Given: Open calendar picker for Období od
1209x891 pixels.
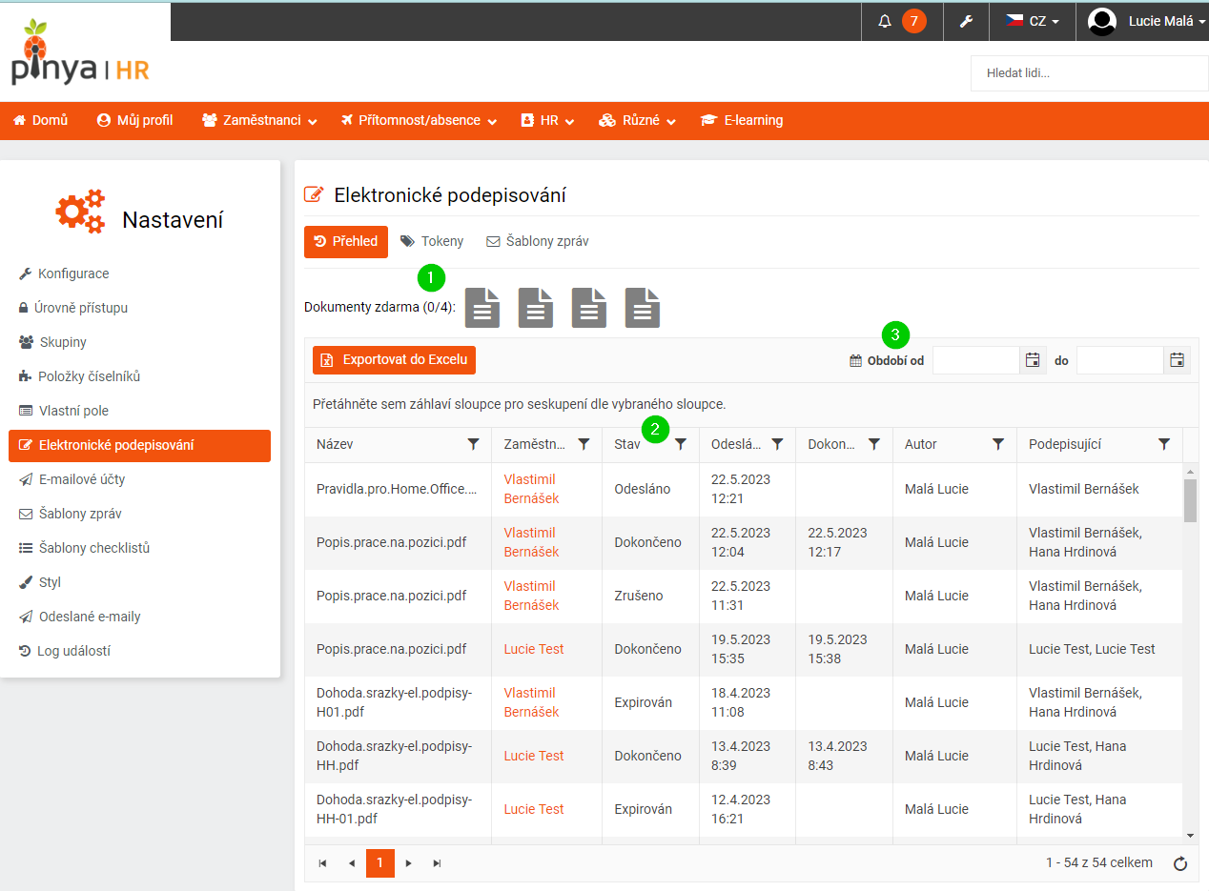Looking at the screenshot, I should tap(1032, 360).
